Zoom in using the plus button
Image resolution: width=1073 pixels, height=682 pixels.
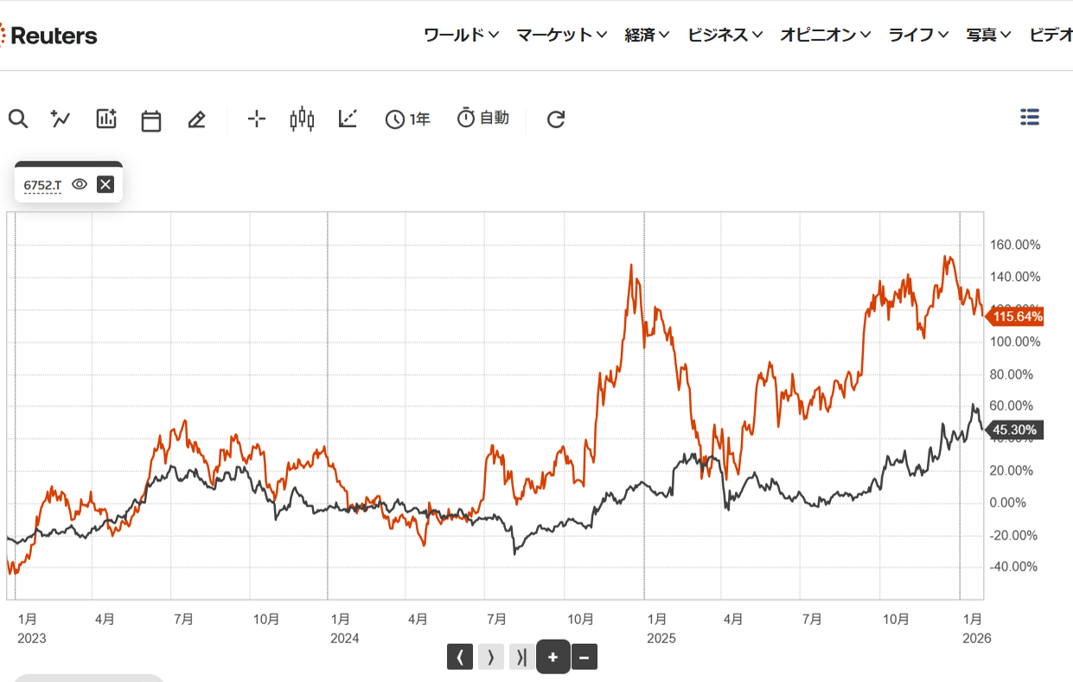click(552, 657)
